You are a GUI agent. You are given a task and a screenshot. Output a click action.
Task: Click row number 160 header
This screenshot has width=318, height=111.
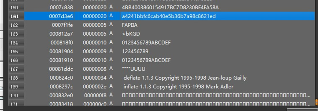[14, 8]
